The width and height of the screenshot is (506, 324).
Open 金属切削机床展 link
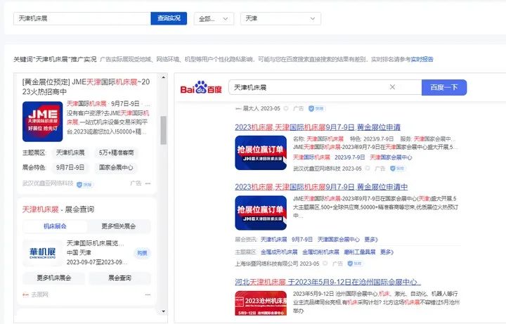[320, 252]
